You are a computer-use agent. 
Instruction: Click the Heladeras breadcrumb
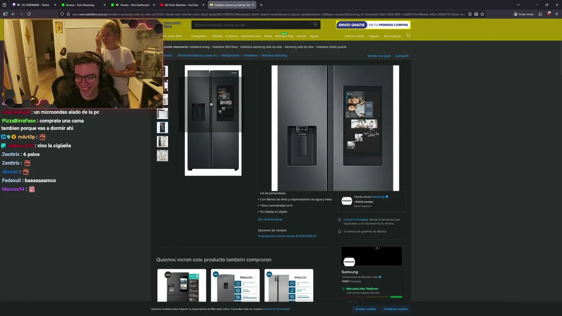(250, 55)
